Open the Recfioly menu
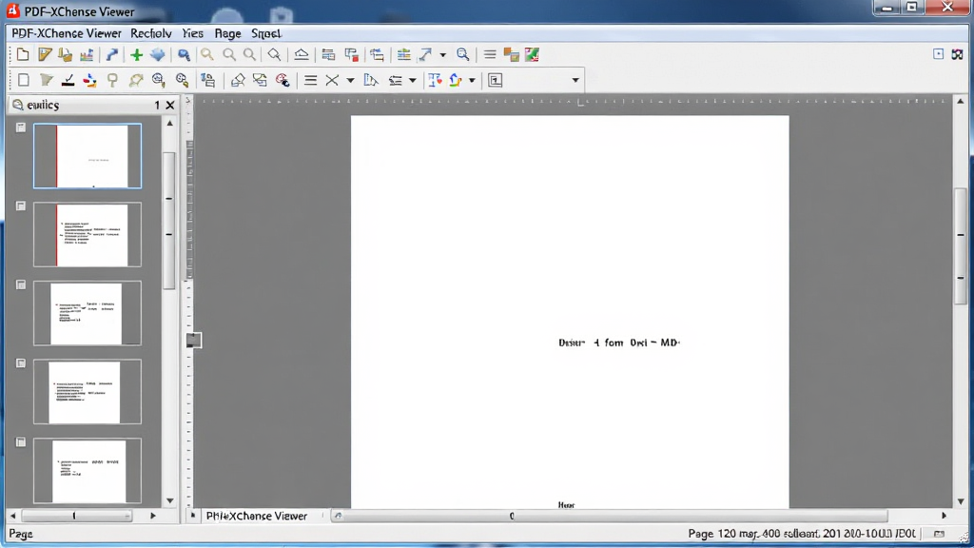The width and height of the screenshot is (974, 548). click(x=151, y=33)
